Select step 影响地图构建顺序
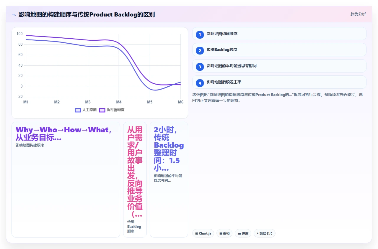The height and width of the screenshot is (249, 378). pos(279,34)
